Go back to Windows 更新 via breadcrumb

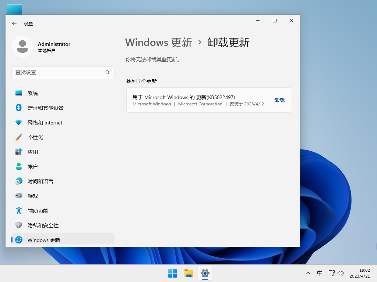pos(158,43)
